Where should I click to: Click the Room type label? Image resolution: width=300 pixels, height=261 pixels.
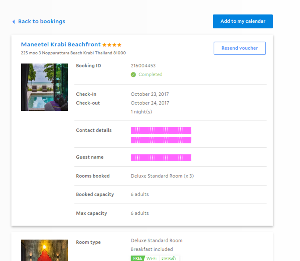click(88, 242)
